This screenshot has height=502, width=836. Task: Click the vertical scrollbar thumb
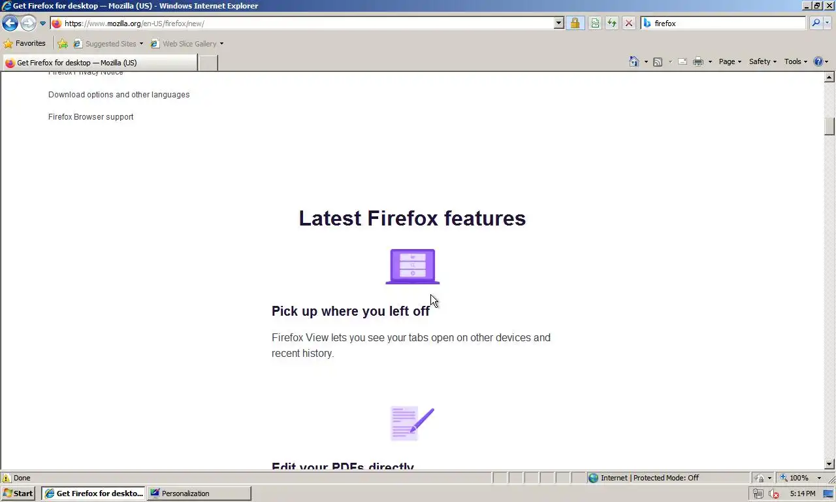click(829, 126)
